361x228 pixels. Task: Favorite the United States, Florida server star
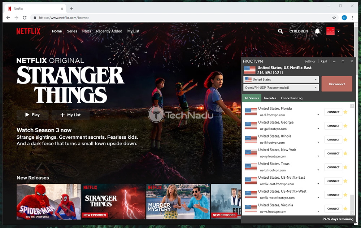tap(345, 112)
